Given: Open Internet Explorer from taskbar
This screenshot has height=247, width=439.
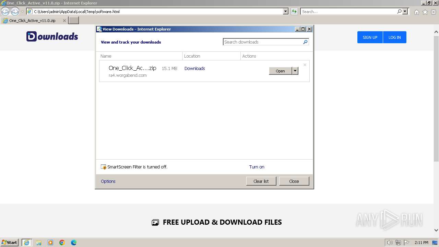Looking at the screenshot, I should point(27,243).
